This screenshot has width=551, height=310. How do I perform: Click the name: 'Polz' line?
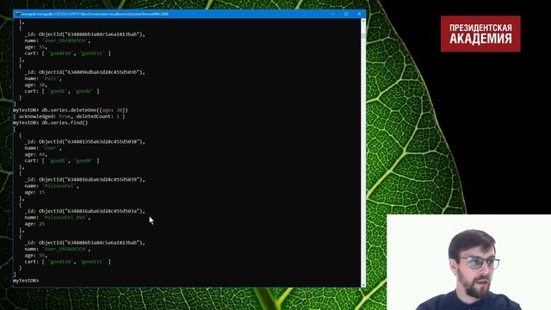point(43,78)
